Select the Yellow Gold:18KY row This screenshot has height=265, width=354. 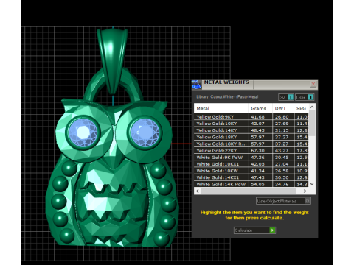(251, 137)
